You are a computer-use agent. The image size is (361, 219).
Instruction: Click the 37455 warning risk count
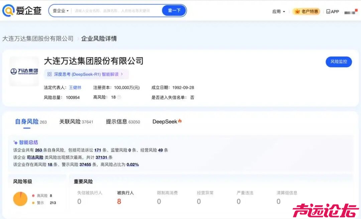coord(85,165)
